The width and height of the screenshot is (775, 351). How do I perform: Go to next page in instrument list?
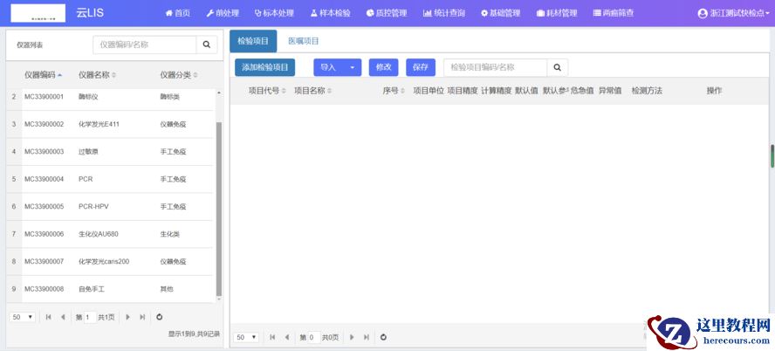tap(128, 317)
